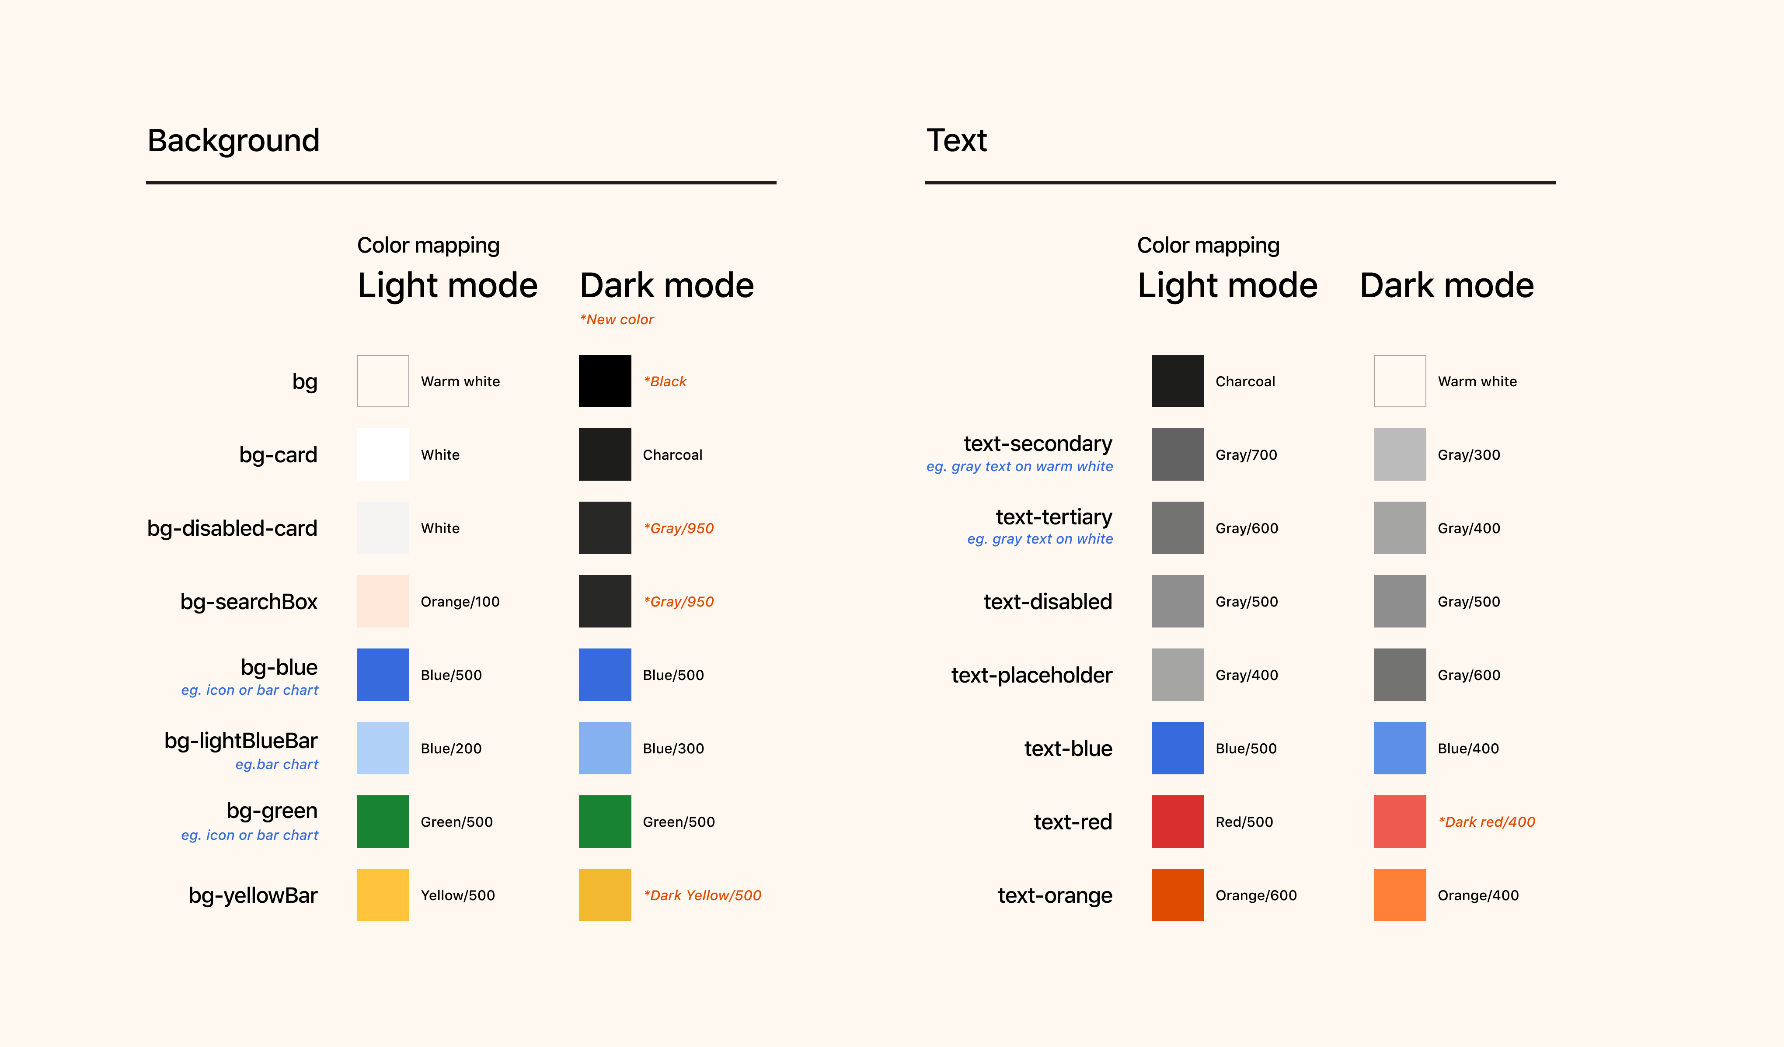
Task: Click the 'bg-yellowBar' token label
Action: [x=253, y=896]
